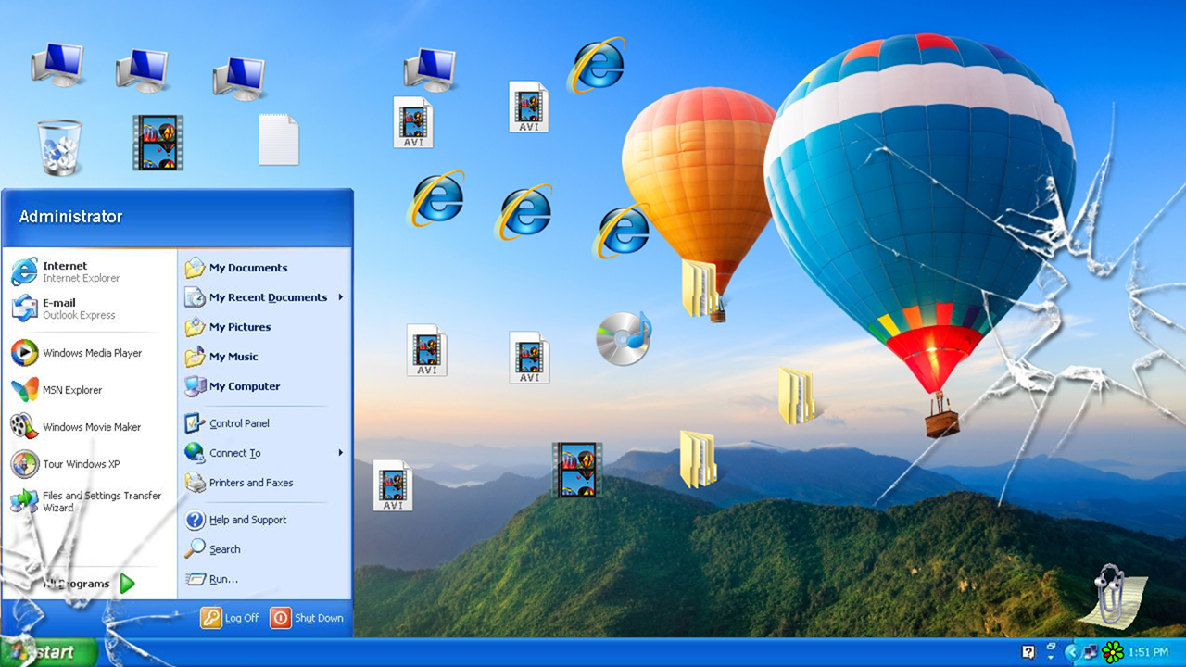Click the green ICQ flower tray icon

click(1113, 652)
